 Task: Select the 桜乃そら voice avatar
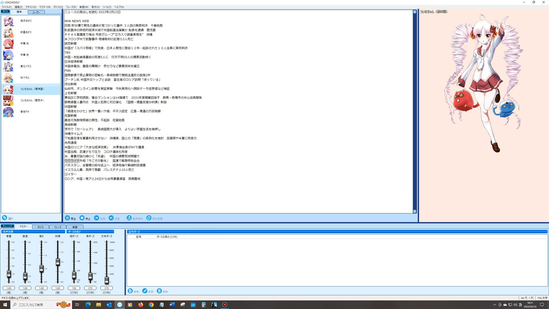click(9, 78)
